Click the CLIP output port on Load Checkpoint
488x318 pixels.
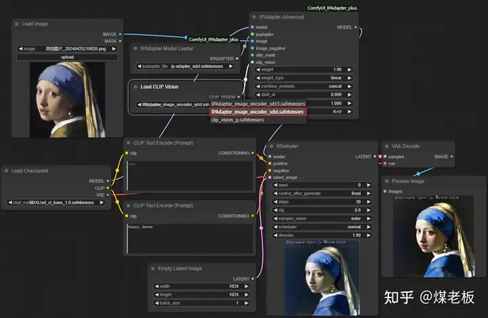pos(108,188)
